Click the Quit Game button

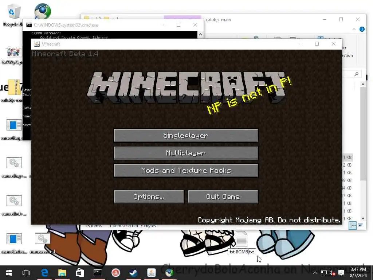223,197
